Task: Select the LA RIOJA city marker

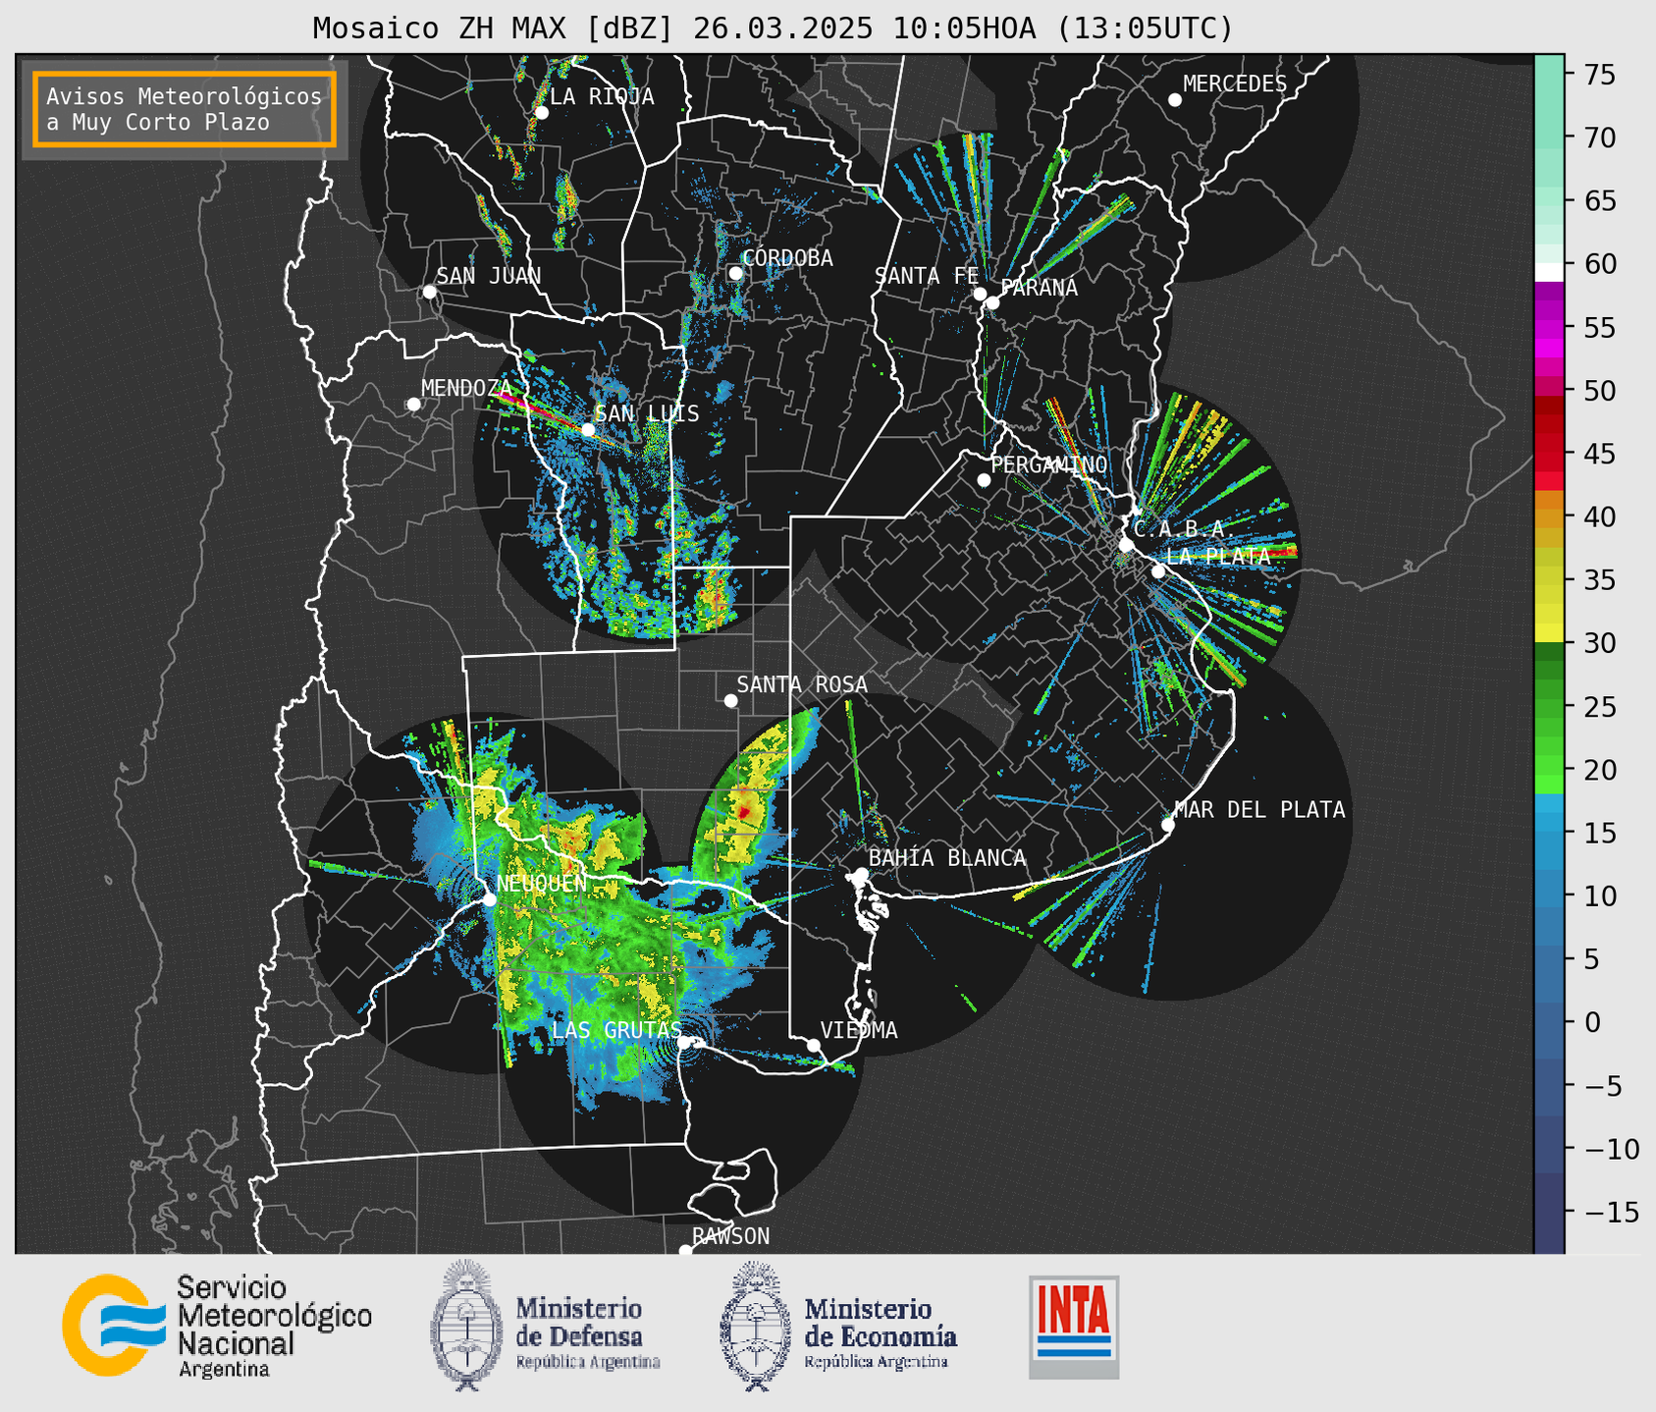Action: (541, 113)
